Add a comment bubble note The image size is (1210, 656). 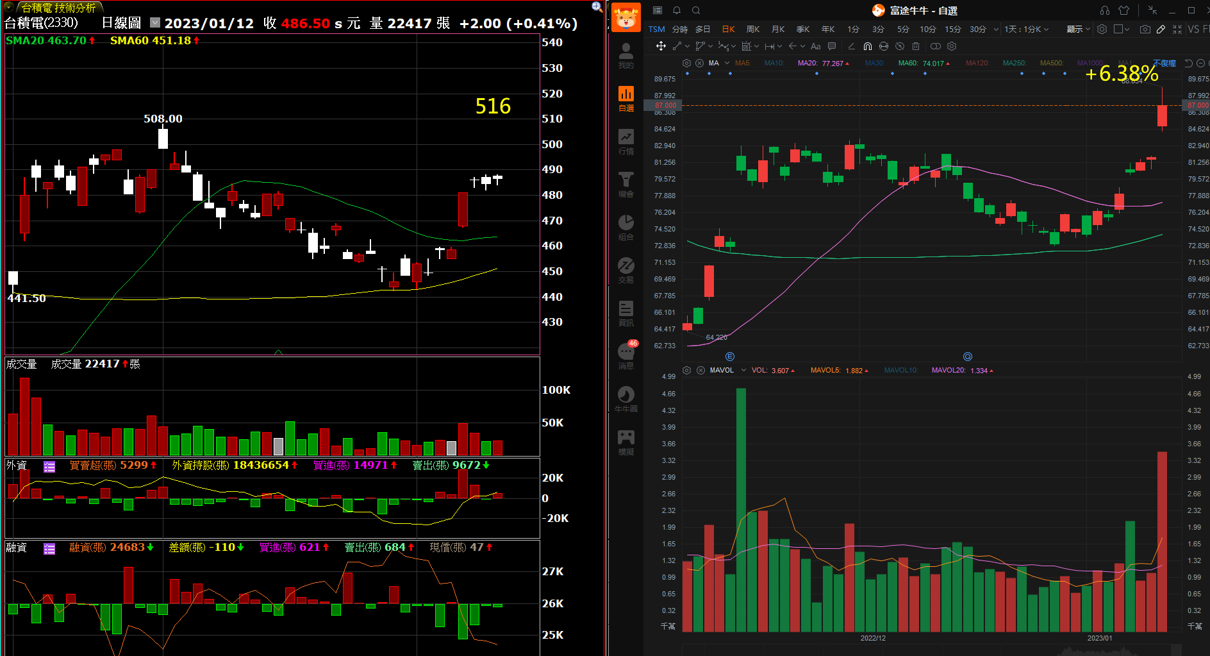tap(832, 46)
